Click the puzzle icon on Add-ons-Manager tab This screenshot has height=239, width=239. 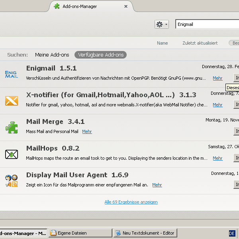click(x=57, y=6)
